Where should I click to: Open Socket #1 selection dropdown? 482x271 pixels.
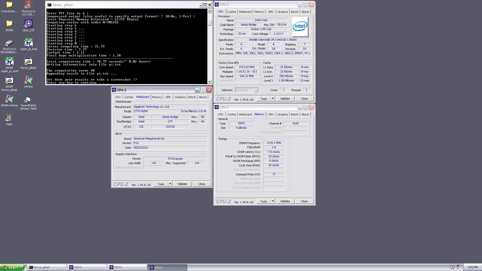247,90
